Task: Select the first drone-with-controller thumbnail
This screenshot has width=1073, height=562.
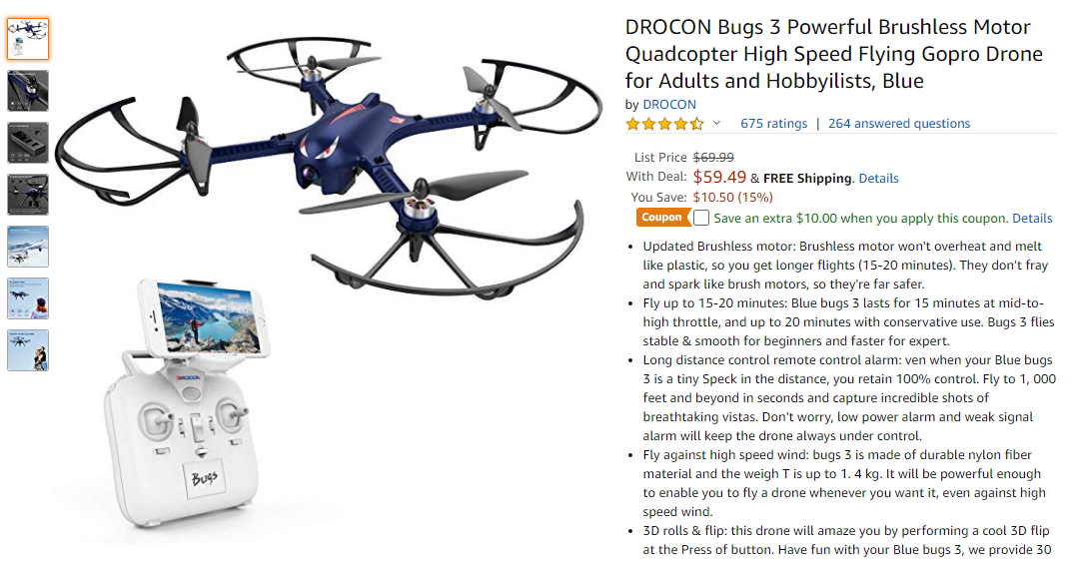Action: click(x=28, y=39)
